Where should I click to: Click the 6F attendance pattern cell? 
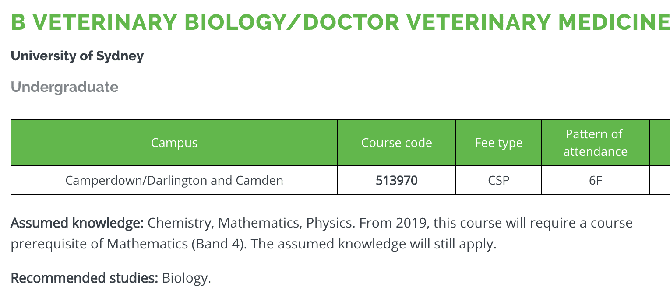tap(596, 180)
